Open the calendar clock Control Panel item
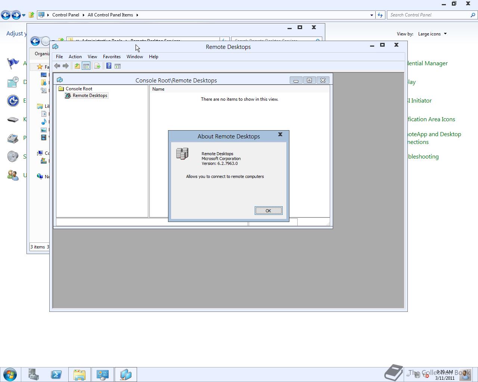Image resolution: width=478 pixels, height=382 pixels. pos(13,82)
